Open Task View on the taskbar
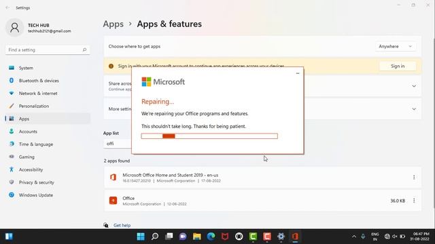Image resolution: width=435 pixels, height=244 pixels. (169, 237)
